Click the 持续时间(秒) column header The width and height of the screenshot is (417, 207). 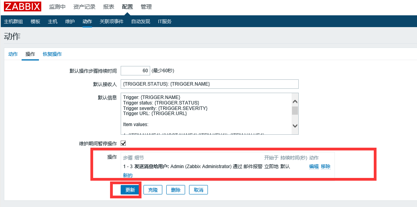point(294,158)
